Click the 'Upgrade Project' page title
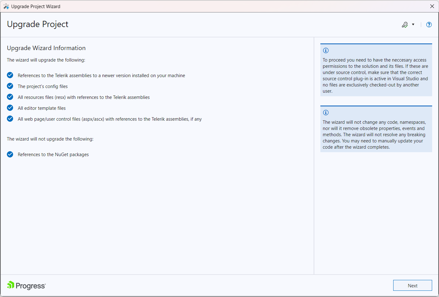The width and height of the screenshot is (439, 297). click(37, 24)
